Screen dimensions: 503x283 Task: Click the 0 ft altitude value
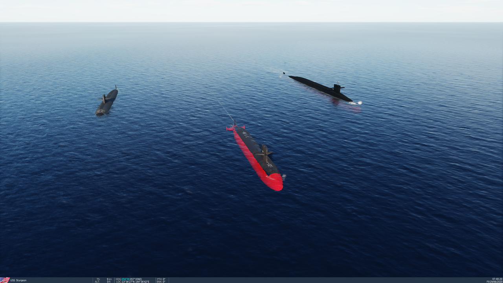108,281
